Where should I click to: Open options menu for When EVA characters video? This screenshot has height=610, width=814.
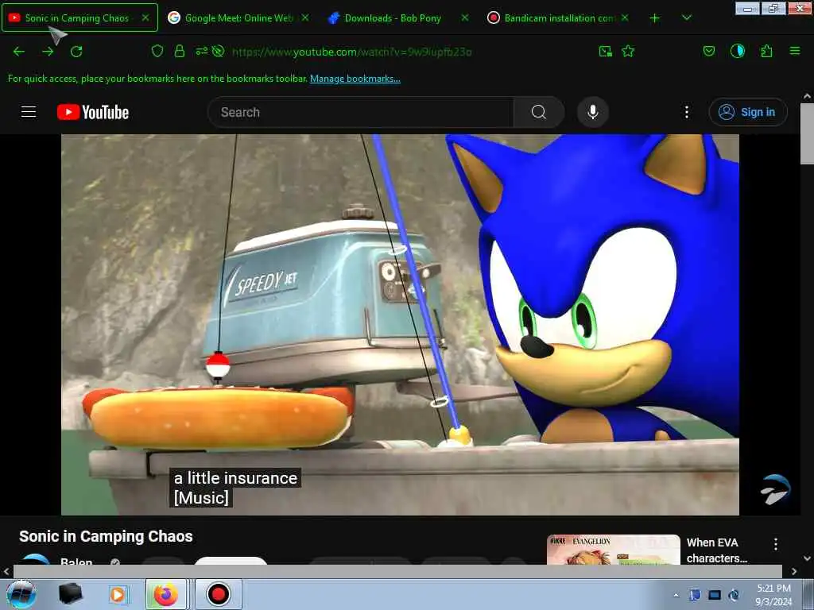tap(776, 543)
